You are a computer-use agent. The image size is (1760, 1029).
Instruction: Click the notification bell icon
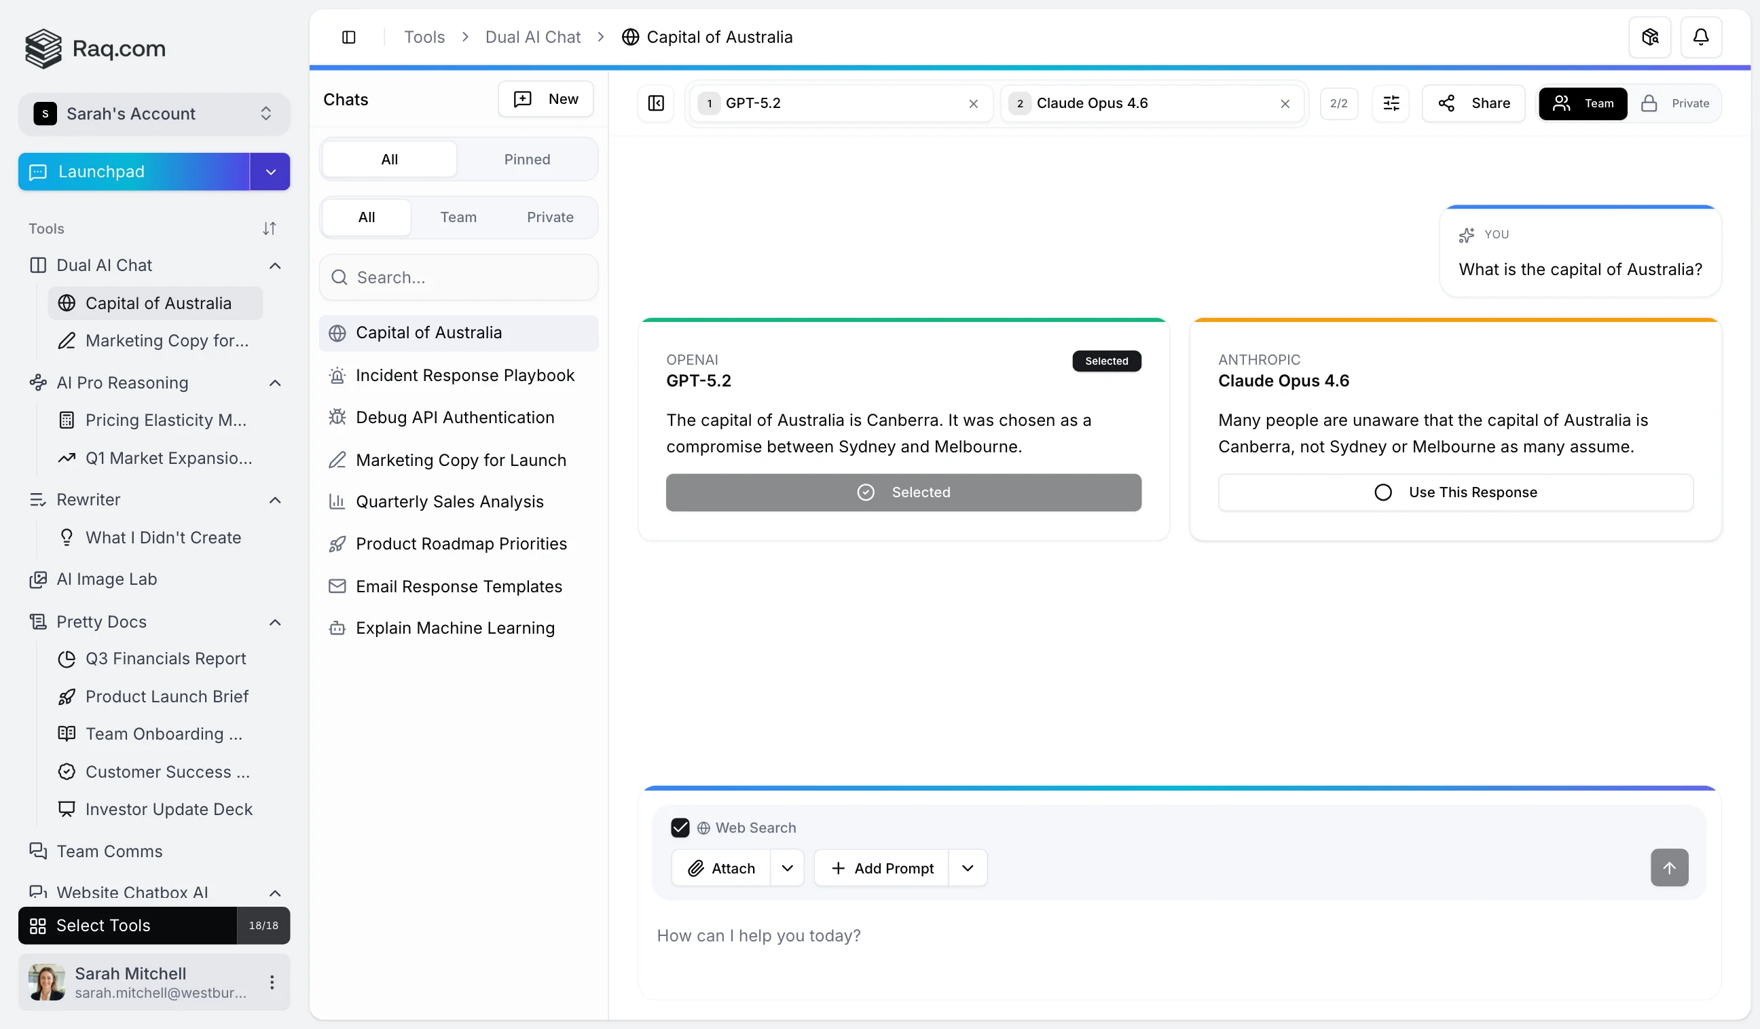[x=1701, y=36]
